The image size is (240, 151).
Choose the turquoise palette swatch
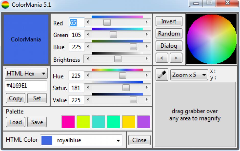98,122
